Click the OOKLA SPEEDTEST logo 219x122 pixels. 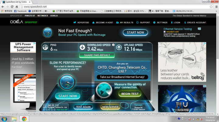tap(24, 22)
